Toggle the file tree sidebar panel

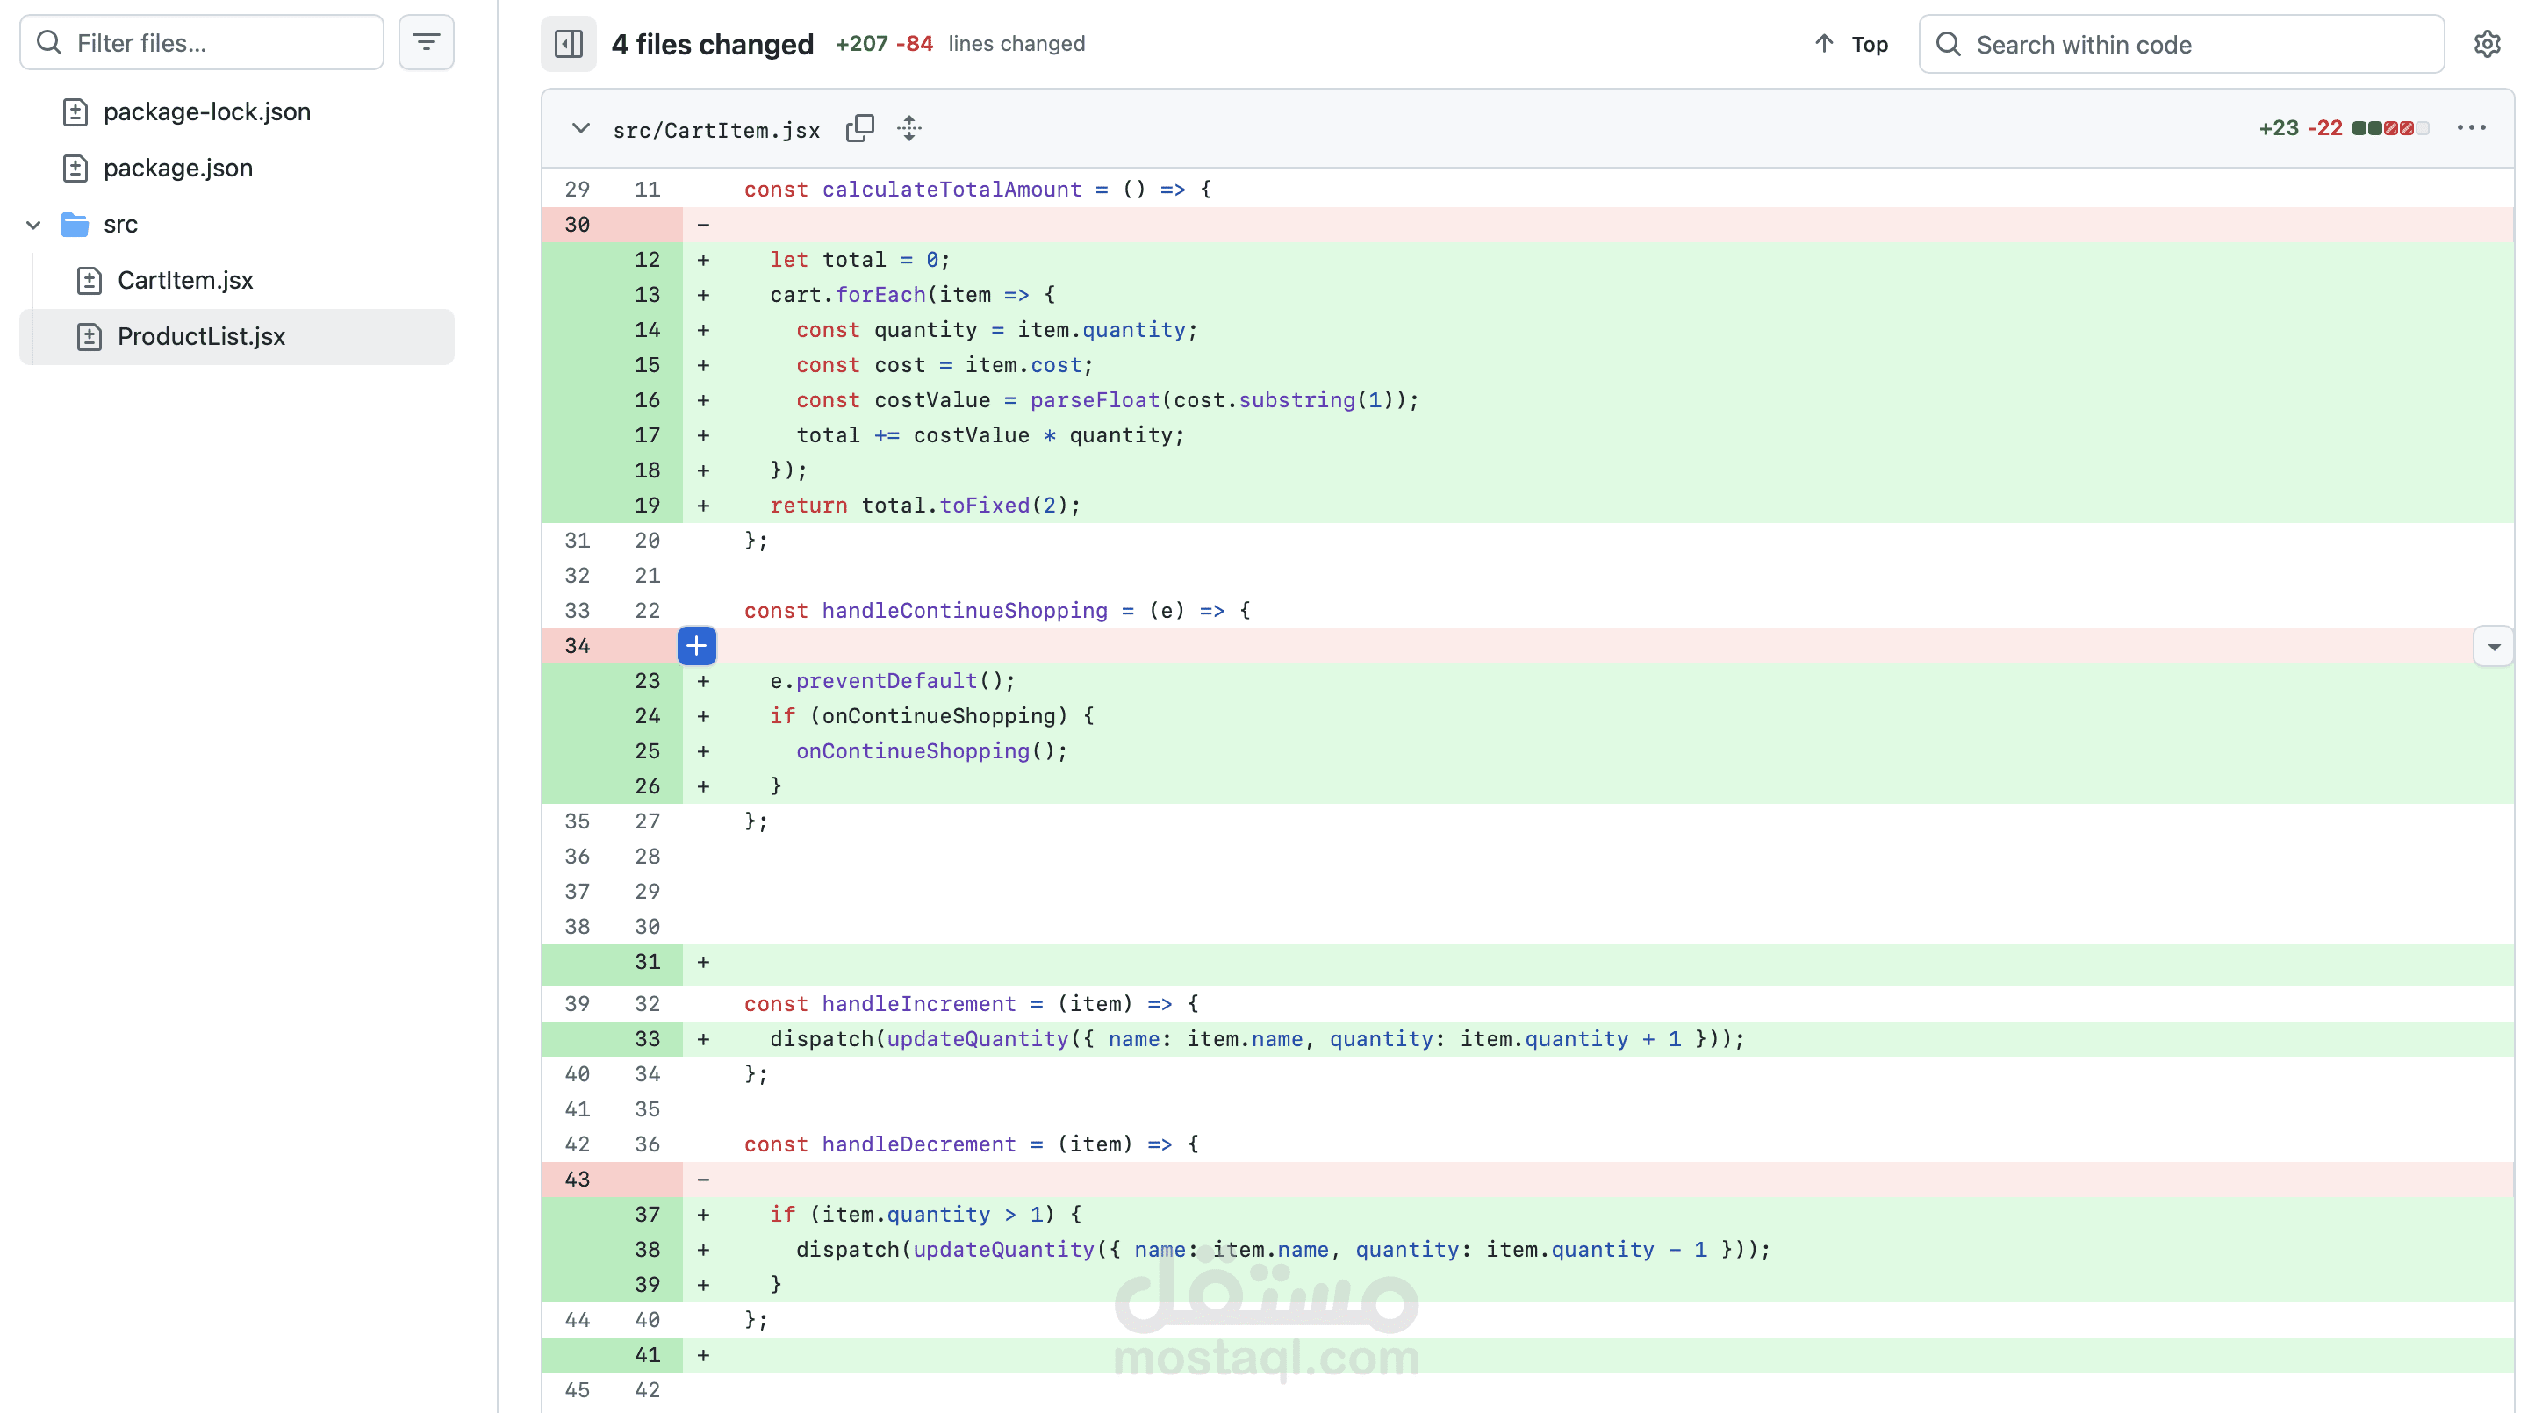click(568, 44)
